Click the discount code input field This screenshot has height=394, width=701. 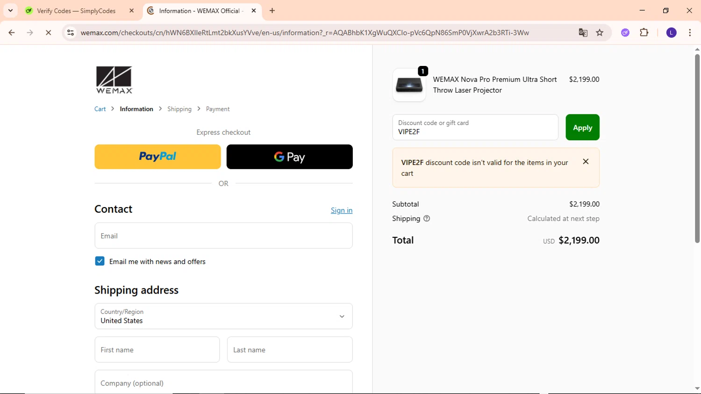tap(475, 127)
